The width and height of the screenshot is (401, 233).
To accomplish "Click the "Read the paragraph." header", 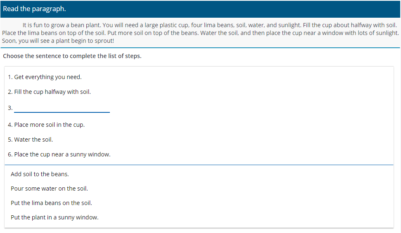I will coord(34,9).
